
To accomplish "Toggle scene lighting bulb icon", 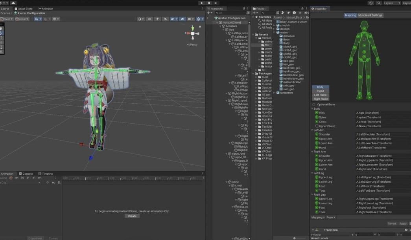I will coord(158,19).
